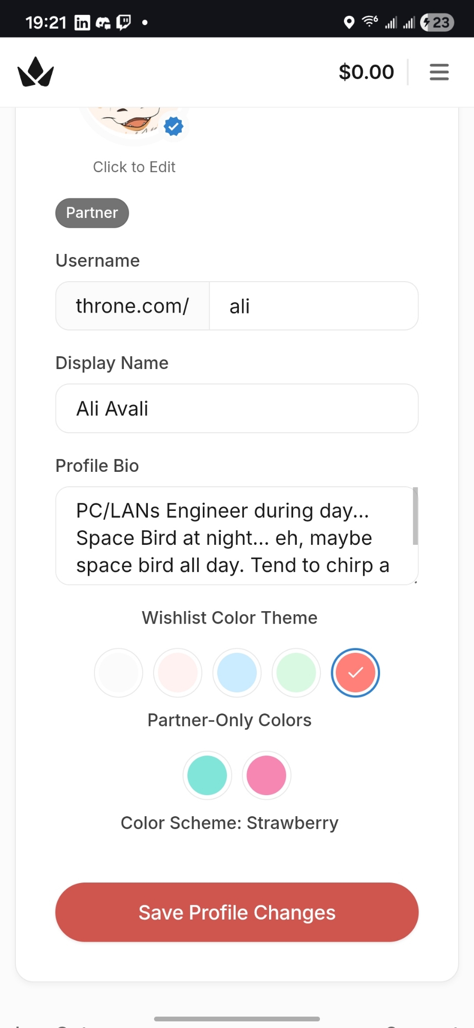Tap the blue verified badge icon
Viewport: 474px width, 1028px height.
tap(174, 126)
